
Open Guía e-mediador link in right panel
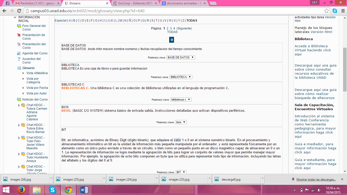315,148
